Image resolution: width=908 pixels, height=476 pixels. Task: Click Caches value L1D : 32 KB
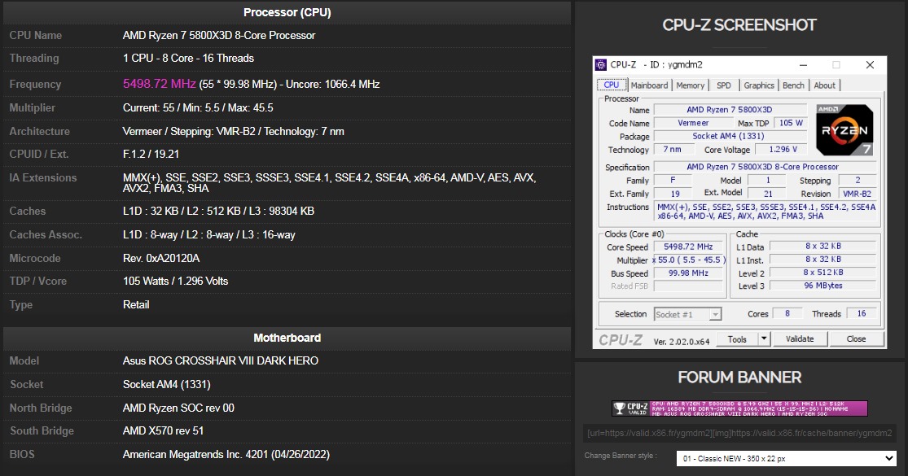(218, 211)
